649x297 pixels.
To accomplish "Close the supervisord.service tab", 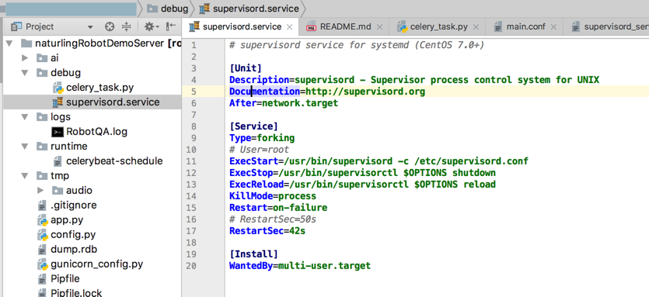I will click(x=289, y=27).
